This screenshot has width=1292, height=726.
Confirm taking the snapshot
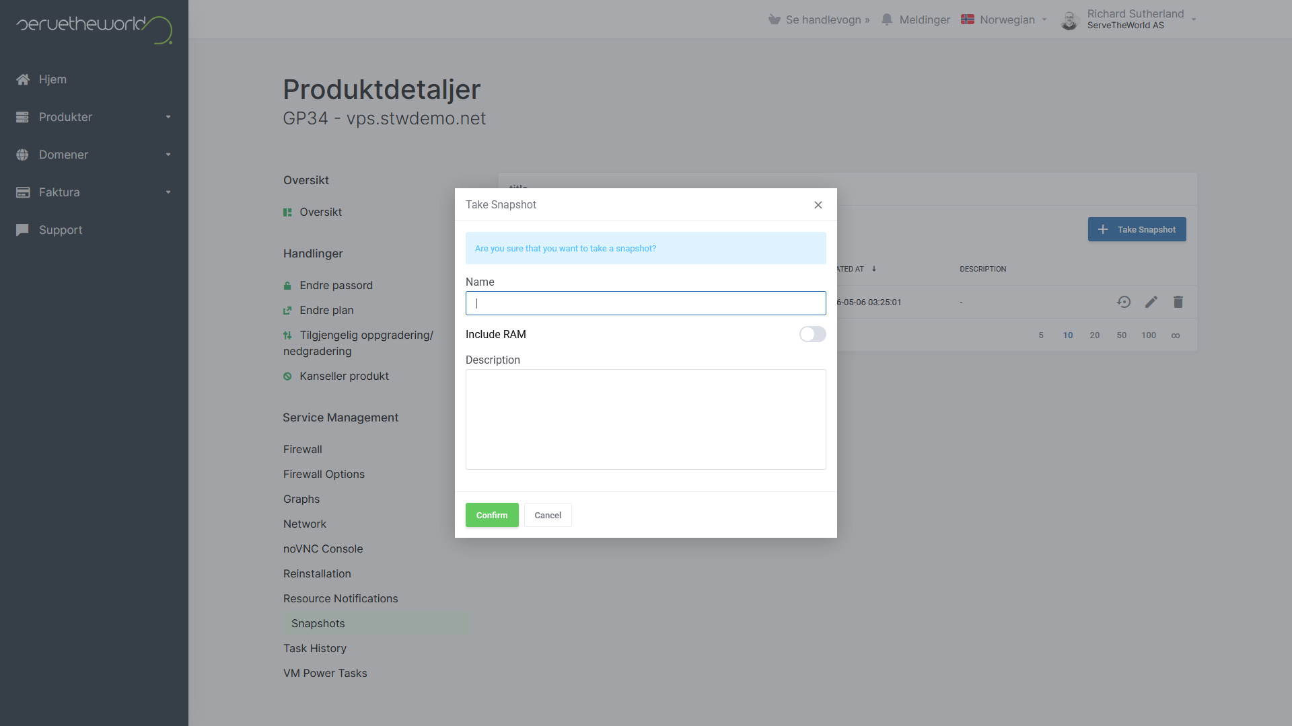tap(492, 515)
